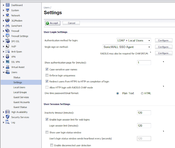Enable Enforce login uniqueness checkbox
The height and width of the screenshot is (148, 175).
point(47,75)
